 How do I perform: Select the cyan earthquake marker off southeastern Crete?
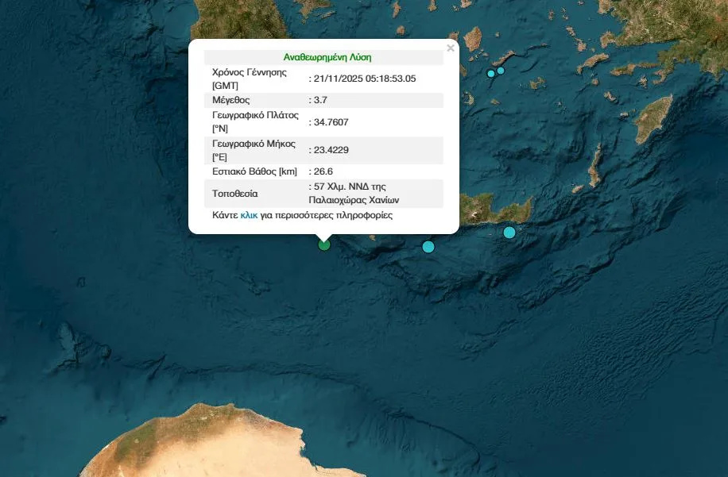[509, 233]
